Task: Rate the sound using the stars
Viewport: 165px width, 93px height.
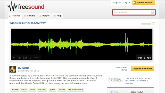Action: tap(146, 24)
